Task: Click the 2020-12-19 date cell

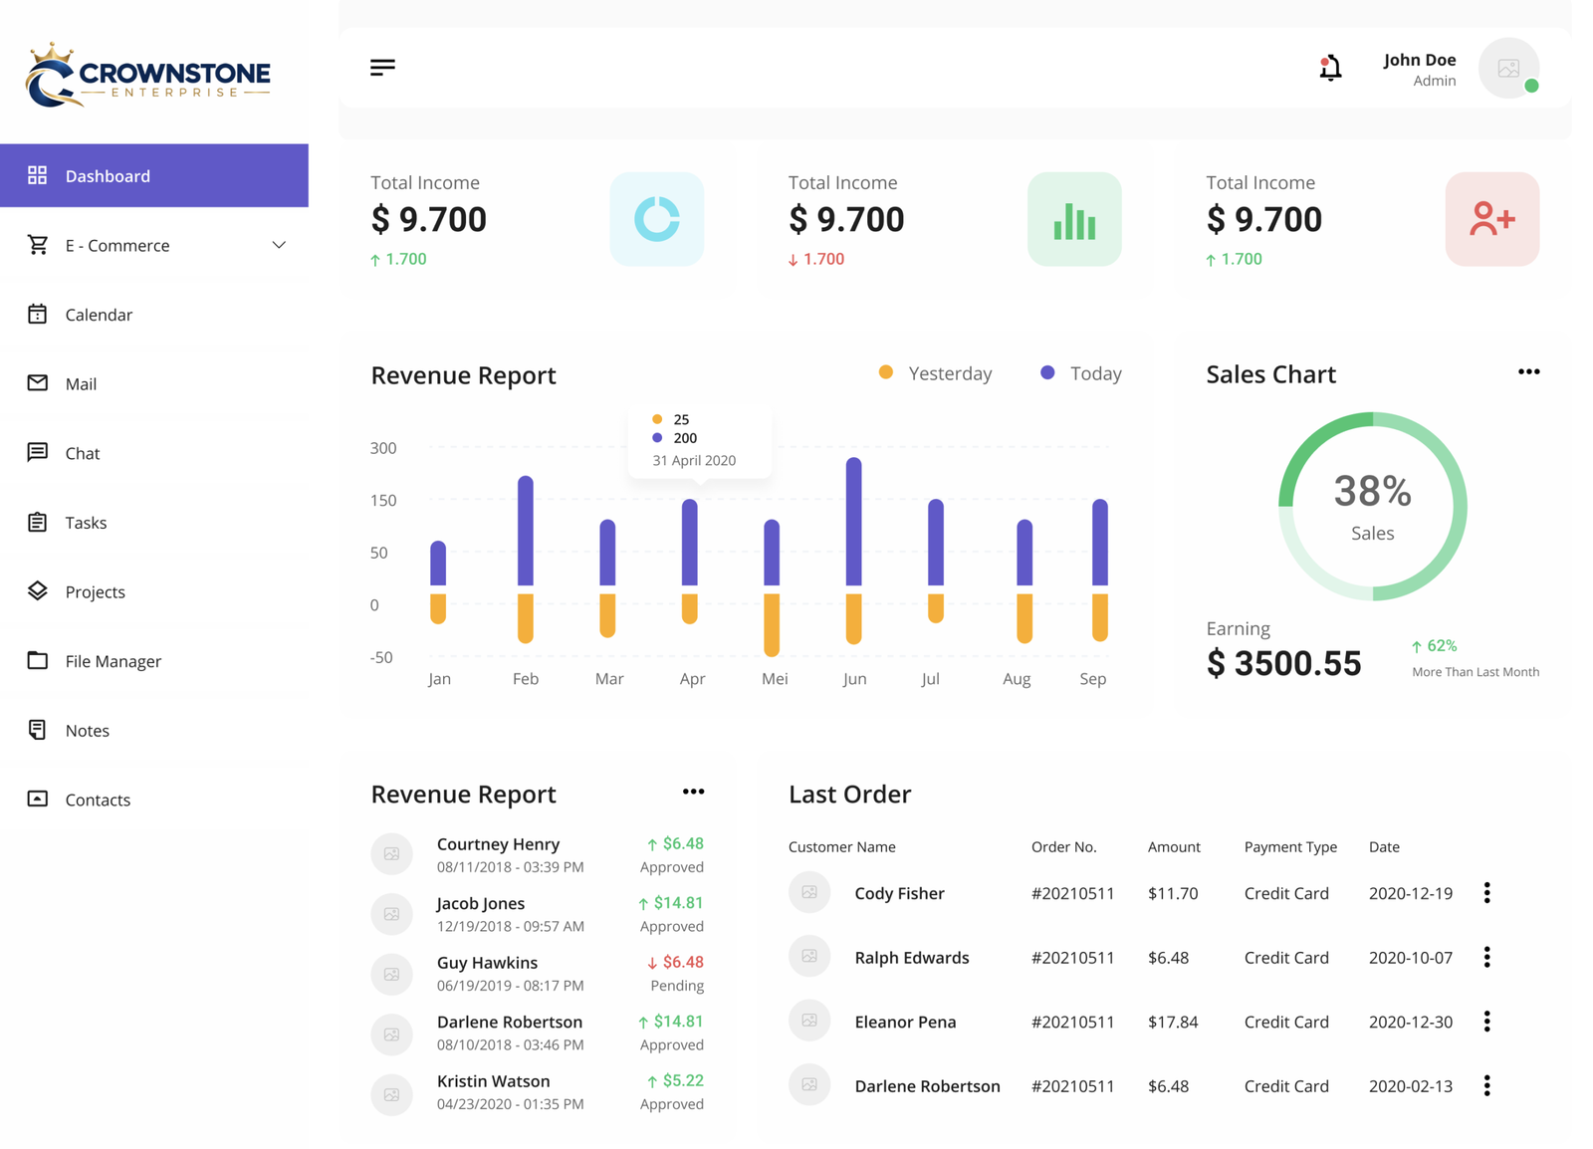Action: pos(1411,893)
